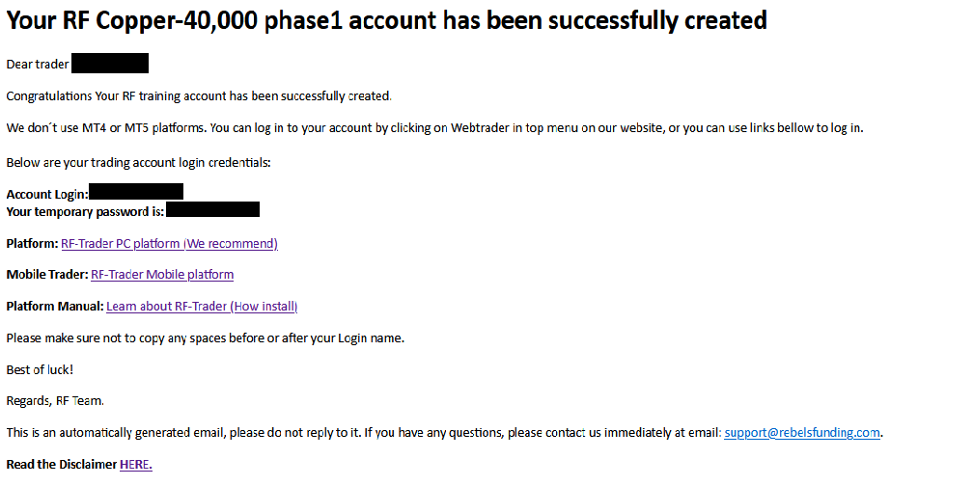Click the bold Platform label
This screenshot has width=974, height=486.
click(32, 243)
